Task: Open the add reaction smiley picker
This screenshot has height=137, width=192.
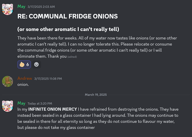Action: click(x=36, y=64)
